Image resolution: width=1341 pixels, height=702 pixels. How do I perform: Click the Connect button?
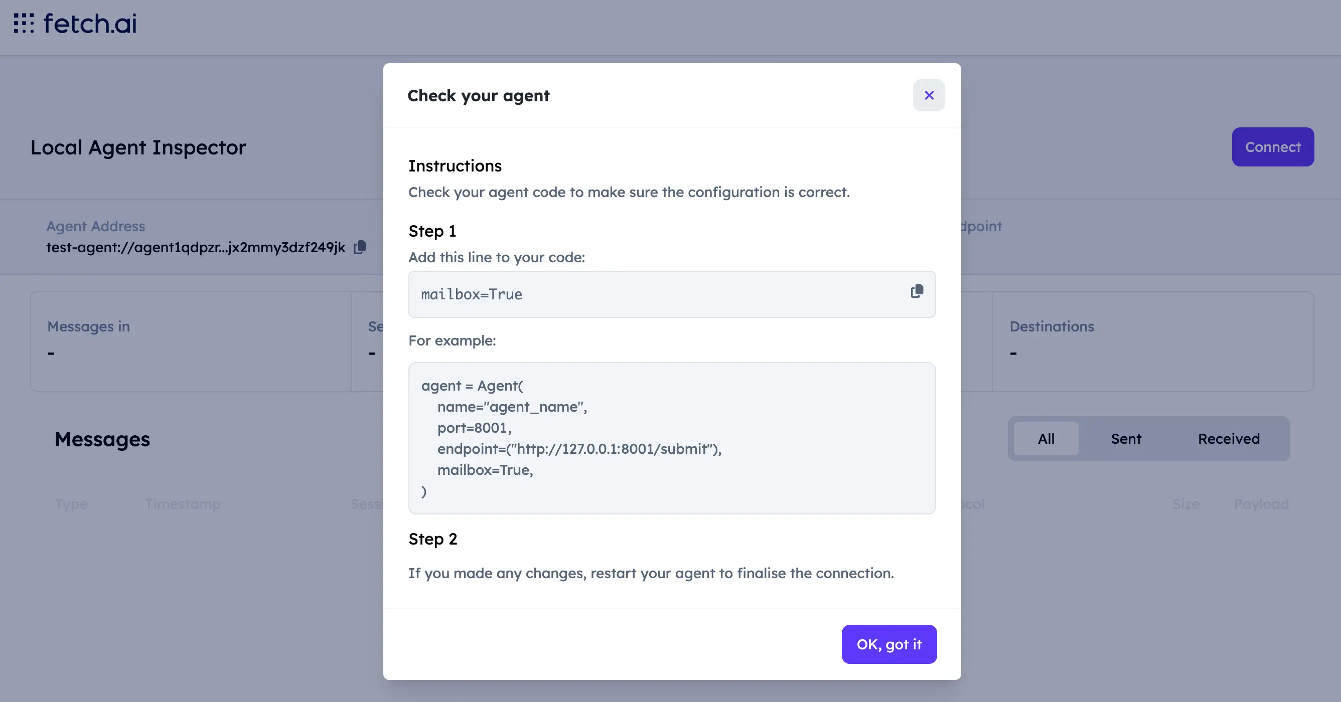point(1273,147)
